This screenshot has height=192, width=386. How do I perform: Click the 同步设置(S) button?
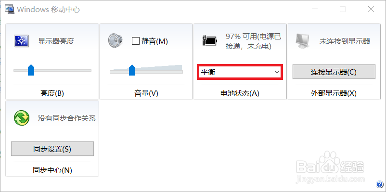tap(52, 149)
